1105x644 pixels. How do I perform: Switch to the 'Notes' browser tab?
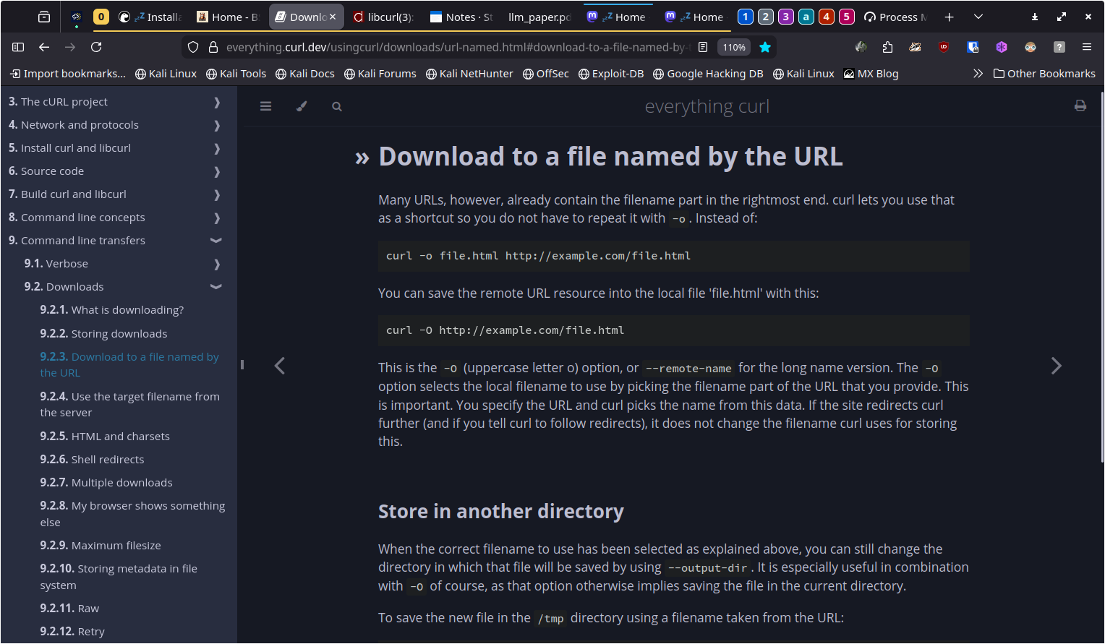click(461, 17)
